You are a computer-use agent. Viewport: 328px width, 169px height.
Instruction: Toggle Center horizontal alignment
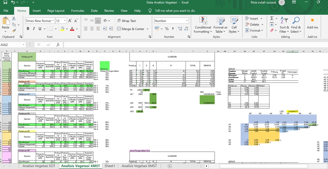click(92, 29)
